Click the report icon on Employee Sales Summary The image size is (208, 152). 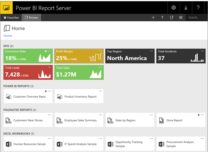pos(59,121)
